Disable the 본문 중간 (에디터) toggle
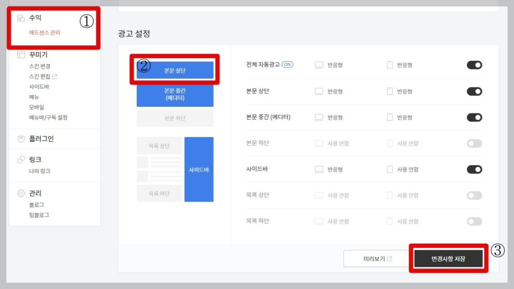 (474, 117)
